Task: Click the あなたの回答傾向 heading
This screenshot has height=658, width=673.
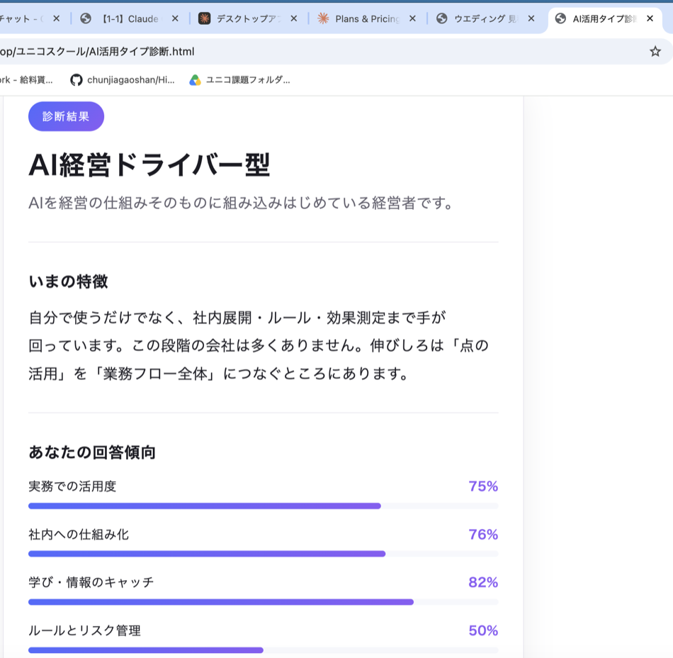Action: click(x=92, y=452)
